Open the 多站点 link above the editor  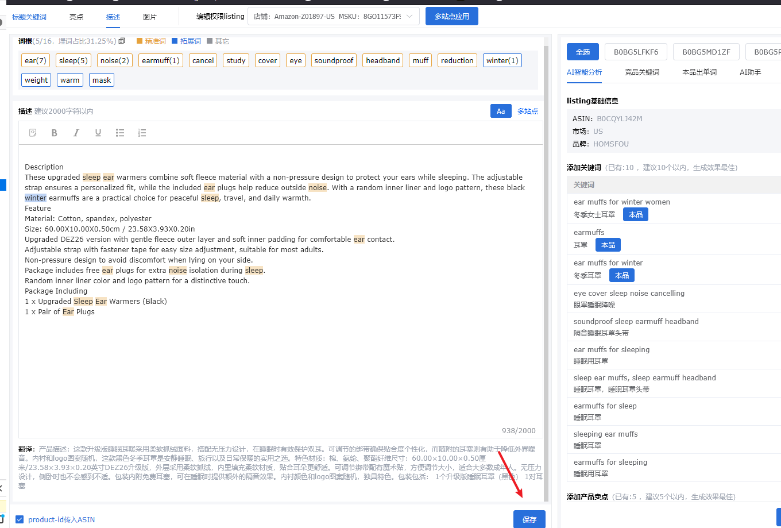tap(528, 111)
